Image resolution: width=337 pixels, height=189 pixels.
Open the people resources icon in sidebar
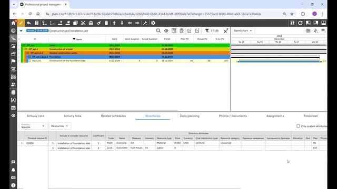point(13,85)
